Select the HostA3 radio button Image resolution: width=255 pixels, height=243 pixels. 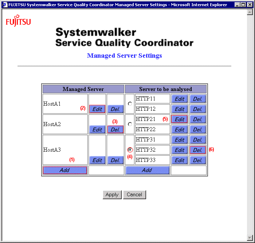coord(130,150)
